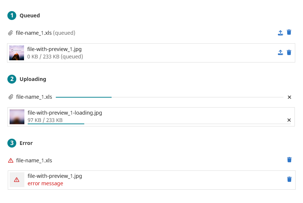The width and height of the screenshot is (303, 203).
Task: Click the warning placeholder thumbnail in error card
Action: pyautogui.click(x=17, y=180)
